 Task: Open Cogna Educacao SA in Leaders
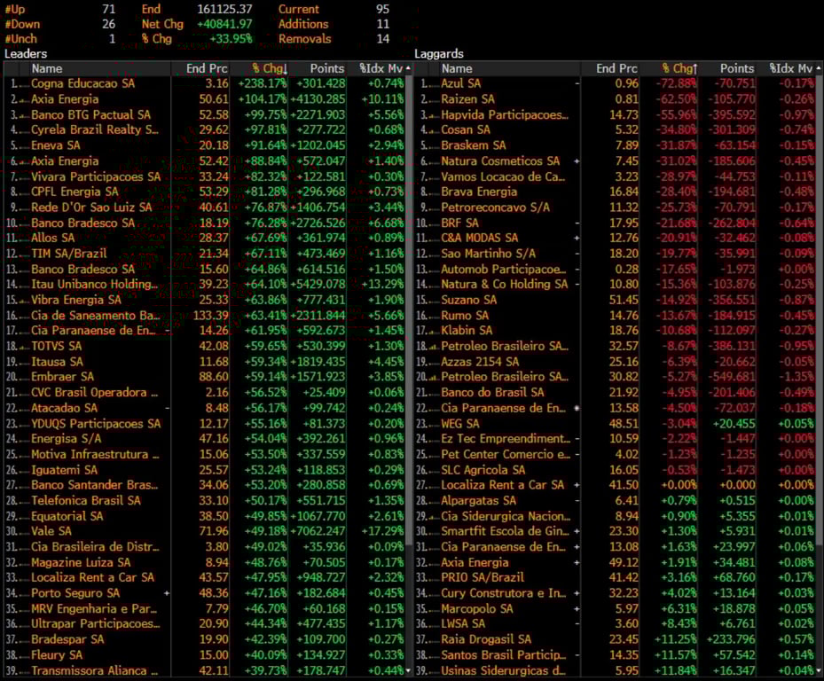pyautogui.click(x=82, y=83)
